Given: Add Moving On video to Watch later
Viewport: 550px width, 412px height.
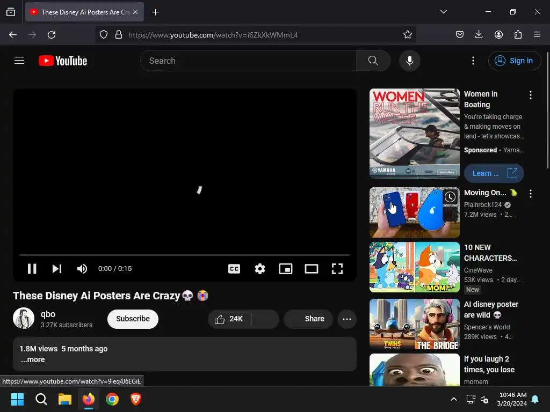Looking at the screenshot, I should 450,197.
